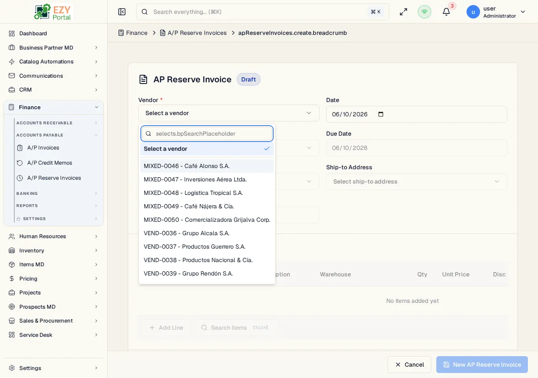Select vendor VEND-0037 - Productos Guerrero S.A.
This screenshot has width=538, height=378.
point(207,247)
